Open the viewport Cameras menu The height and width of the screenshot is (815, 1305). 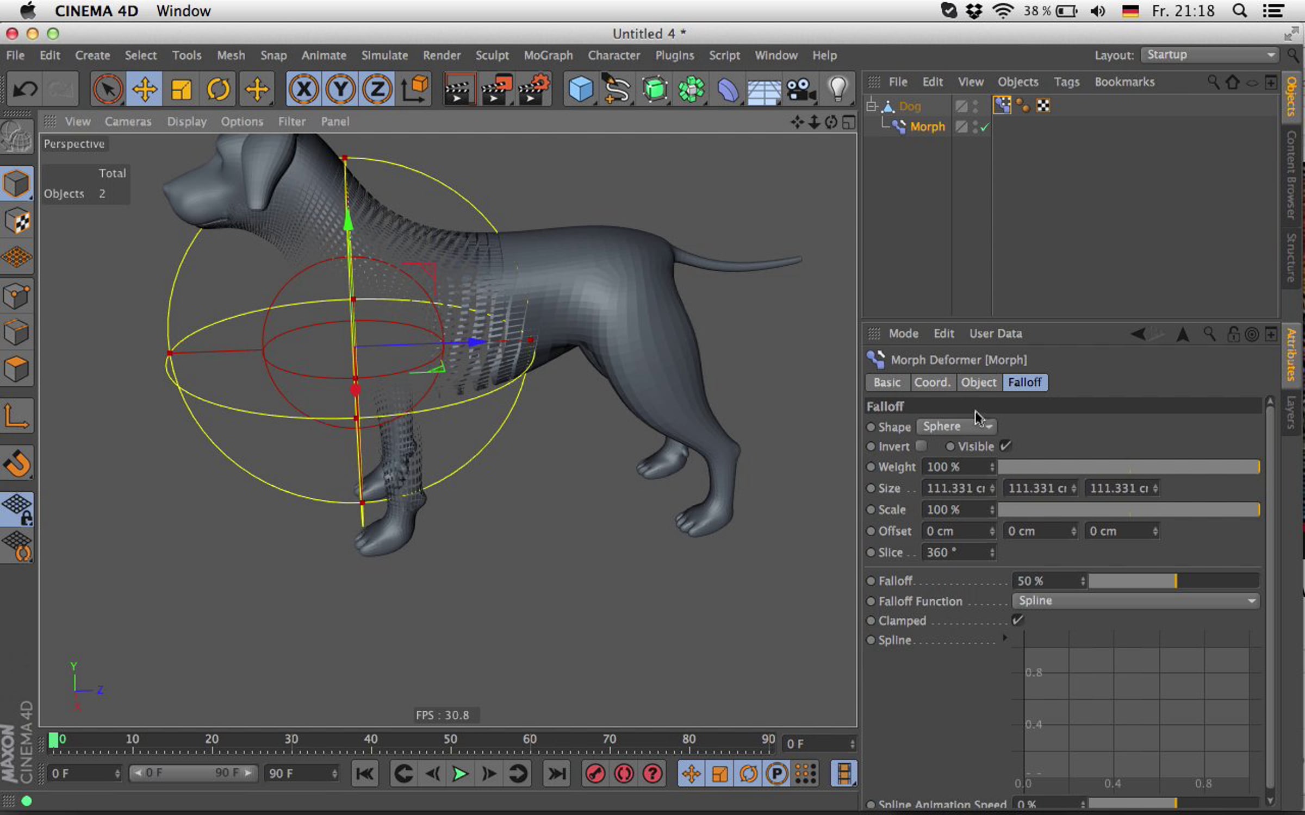coord(128,122)
